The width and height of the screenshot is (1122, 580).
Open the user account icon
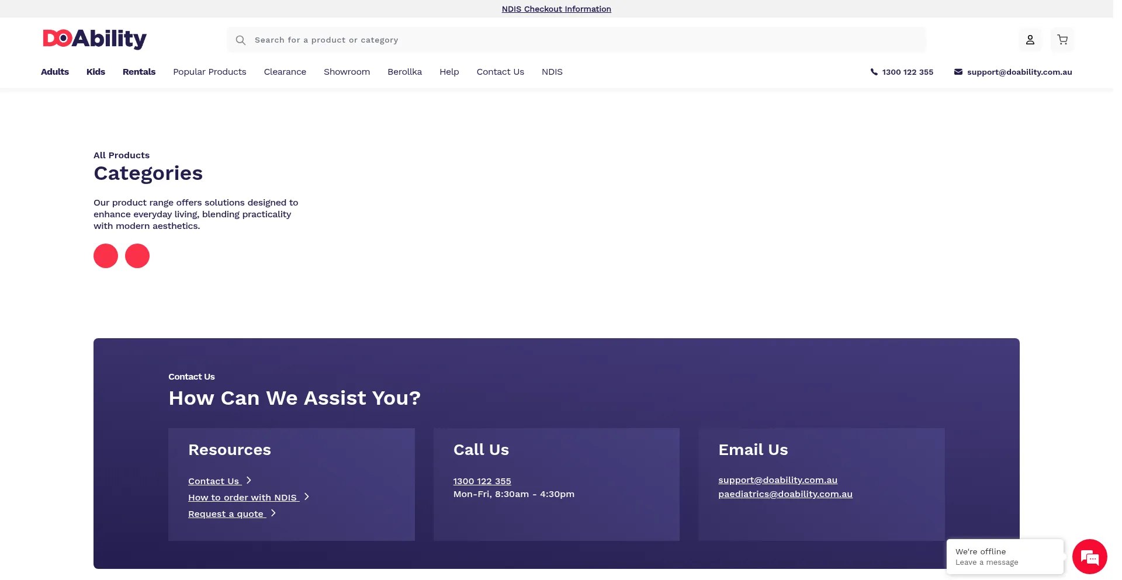coord(1030,40)
